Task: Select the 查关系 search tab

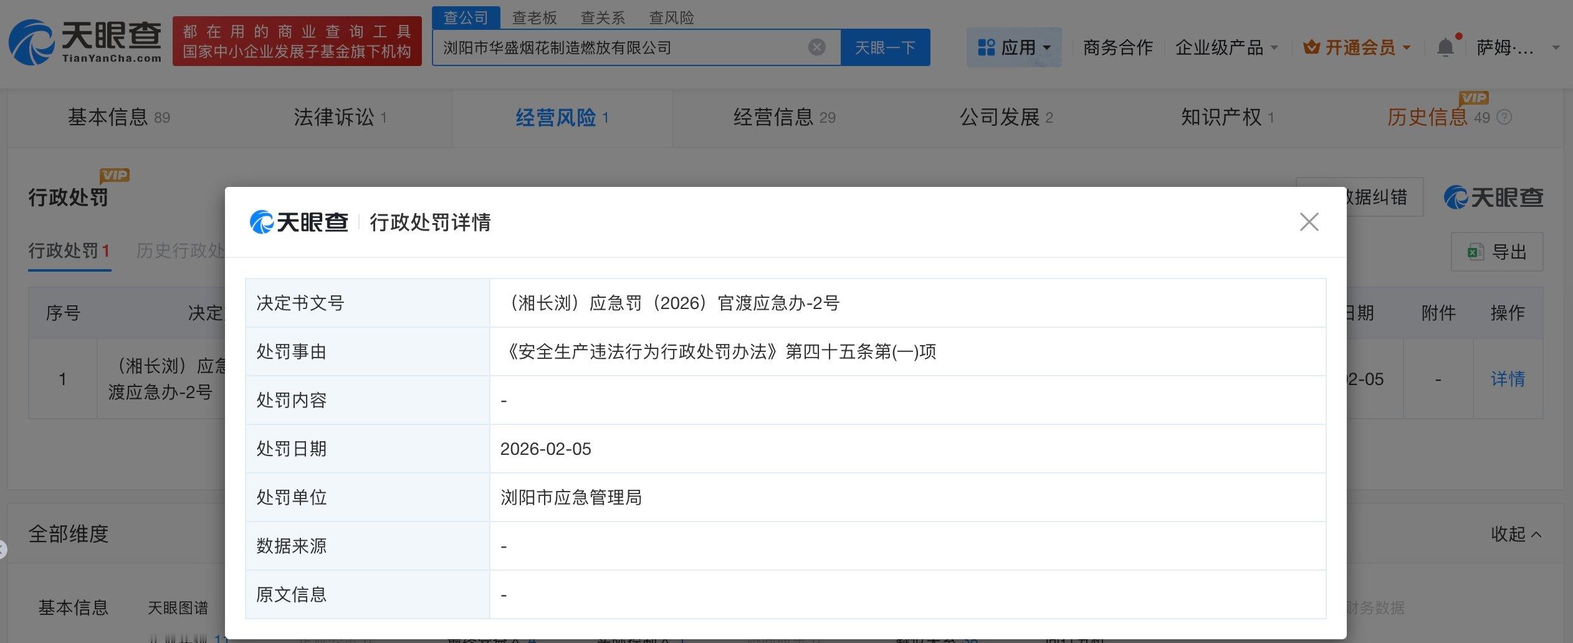Action: [x=603, y=18]
